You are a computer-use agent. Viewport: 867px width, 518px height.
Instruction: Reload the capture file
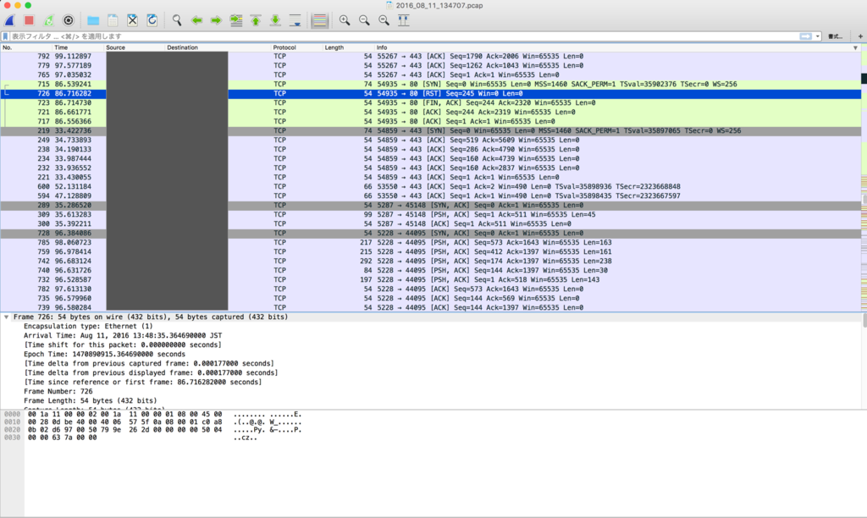click(x=152, y=20)
